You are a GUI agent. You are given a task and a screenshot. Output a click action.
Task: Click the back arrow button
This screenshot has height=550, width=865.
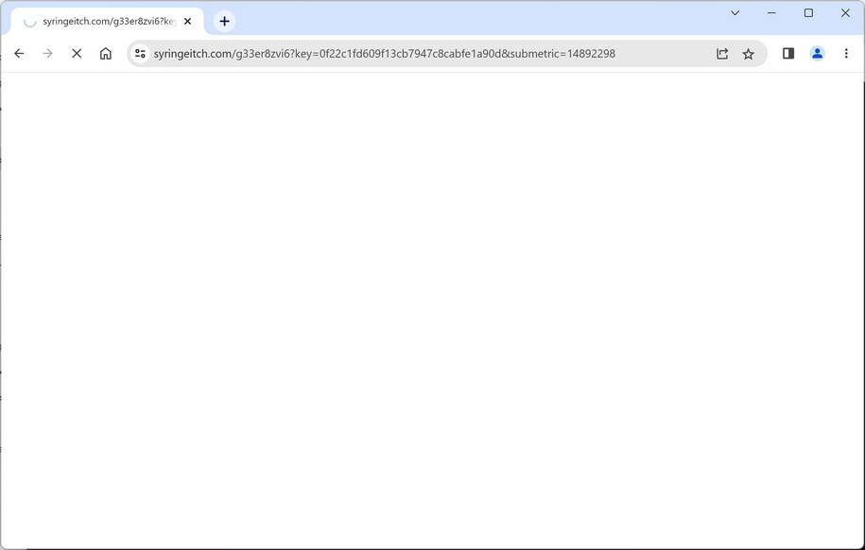(19, 53)
